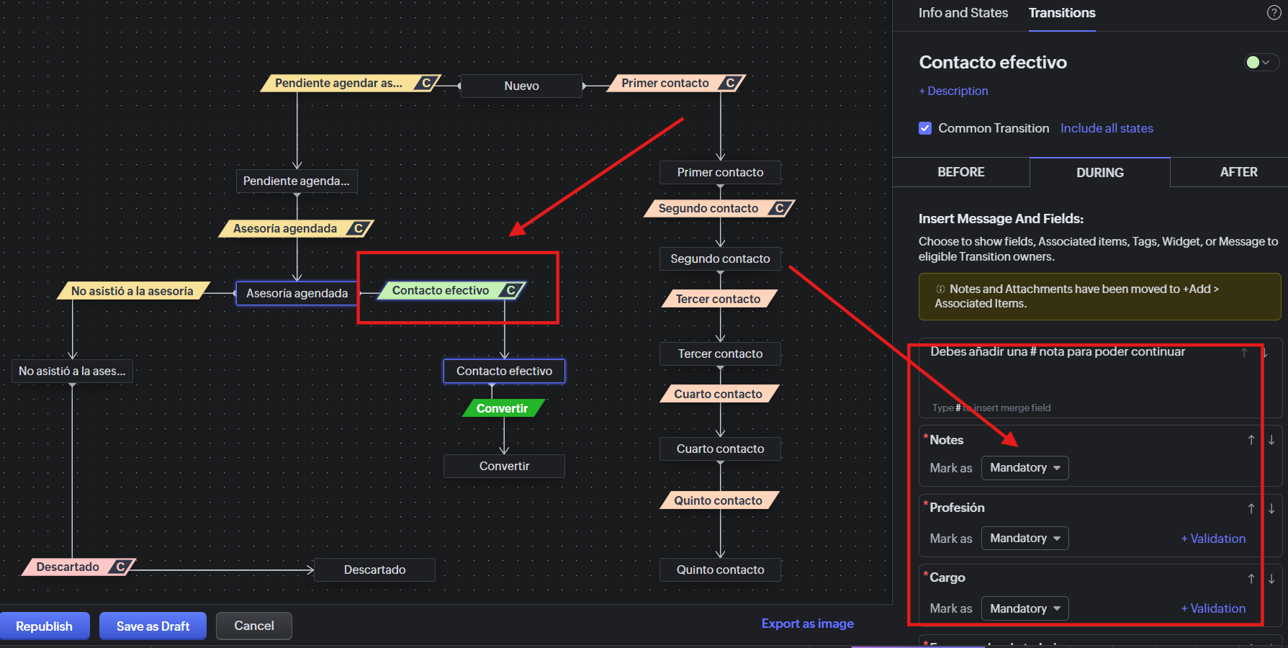Uncheck the Common Transition checkbox

(925, 128)
